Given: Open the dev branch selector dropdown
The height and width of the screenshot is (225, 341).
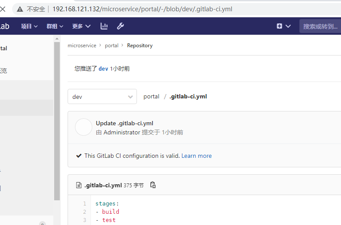Looking at the screenshot, I should (102, 96).
